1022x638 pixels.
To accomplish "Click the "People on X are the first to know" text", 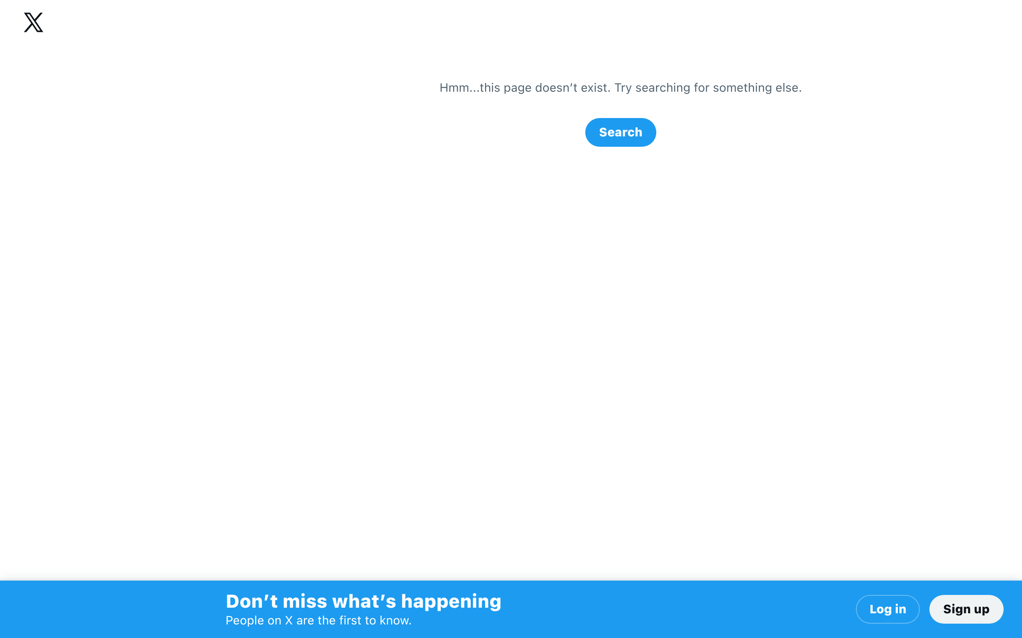I will pos(319,620).
